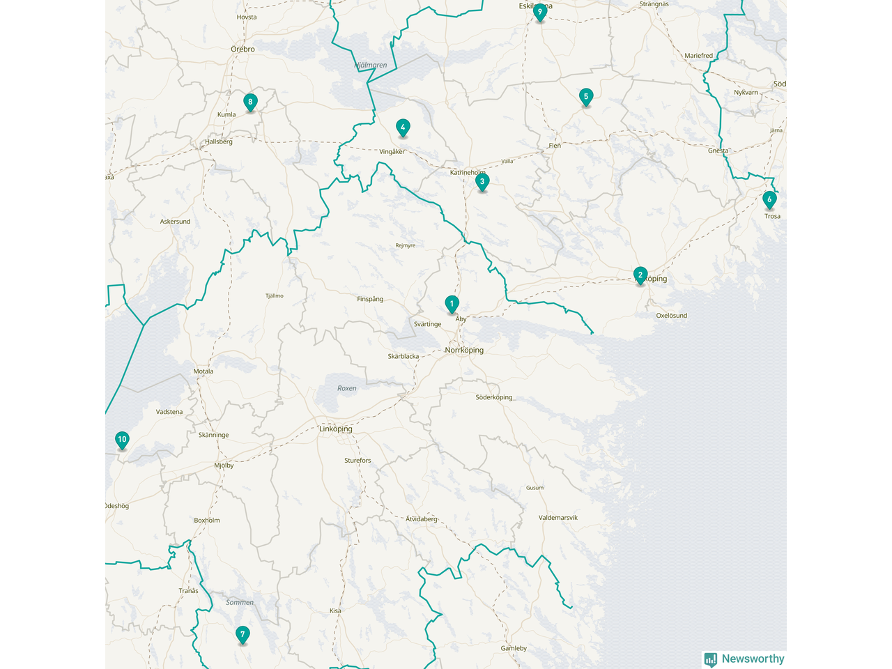The width and height of the screenshot is (892, 669).
Task: Select the Örebro city label
Action: pyautogui.click(x=243, y=49)
